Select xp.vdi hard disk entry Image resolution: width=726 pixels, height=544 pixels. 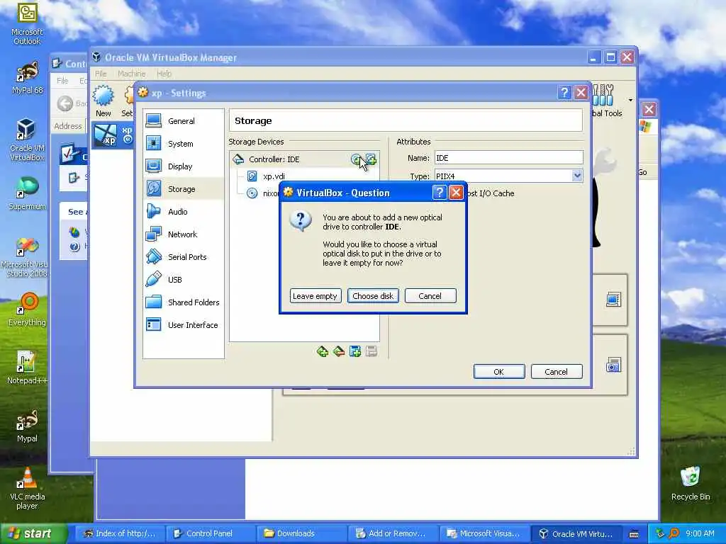274,176
